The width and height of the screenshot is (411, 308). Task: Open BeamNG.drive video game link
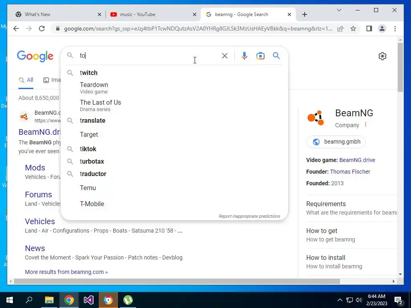357,160
